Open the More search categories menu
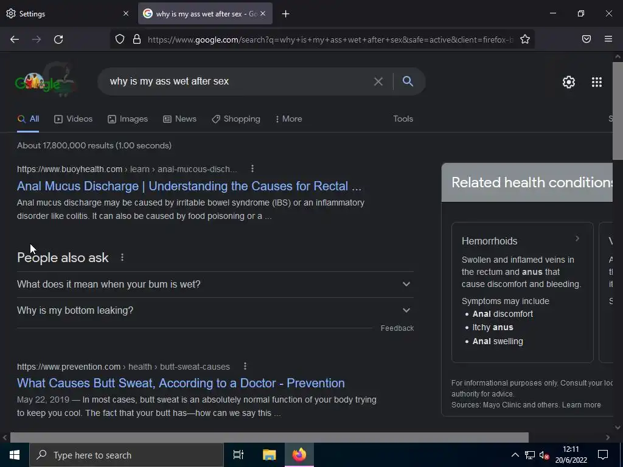 click(288, 119)
